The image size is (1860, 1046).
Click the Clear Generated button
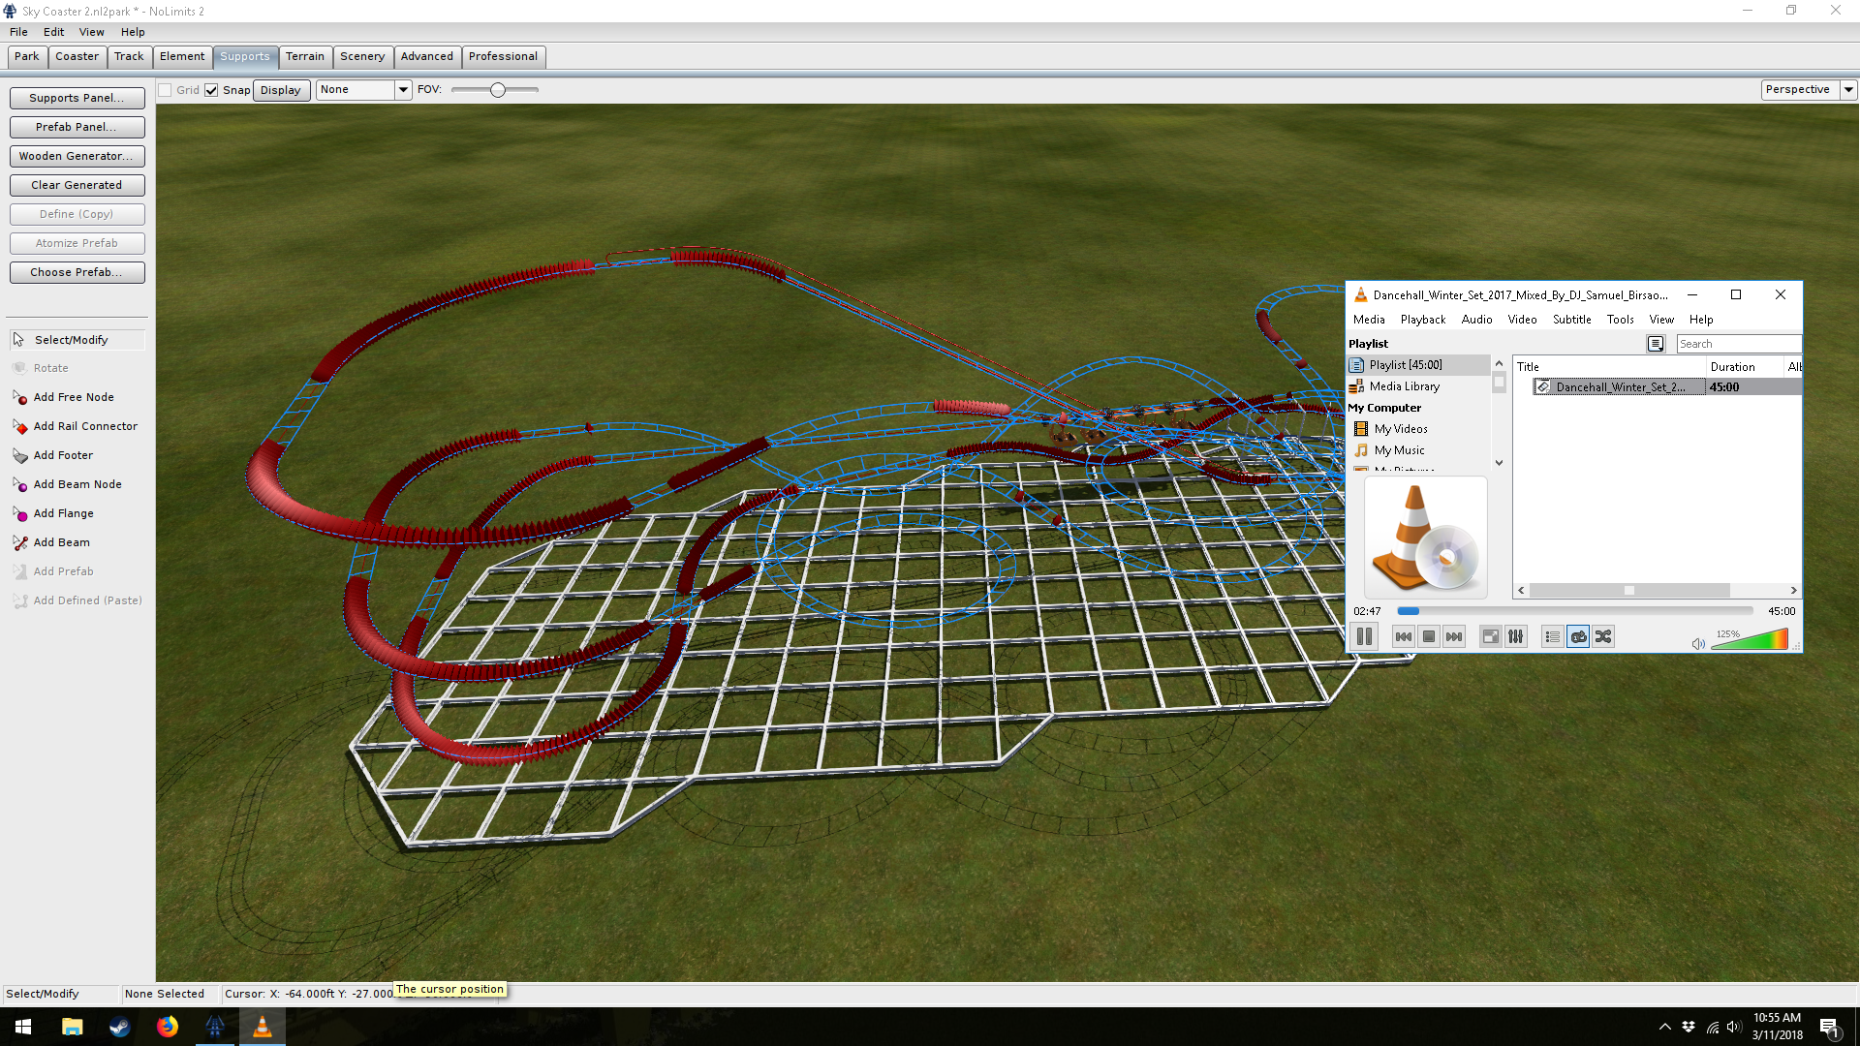click(77, 185)
